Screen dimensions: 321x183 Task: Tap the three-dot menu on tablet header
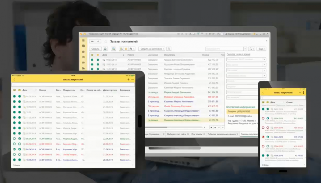[x=132, y=79]
